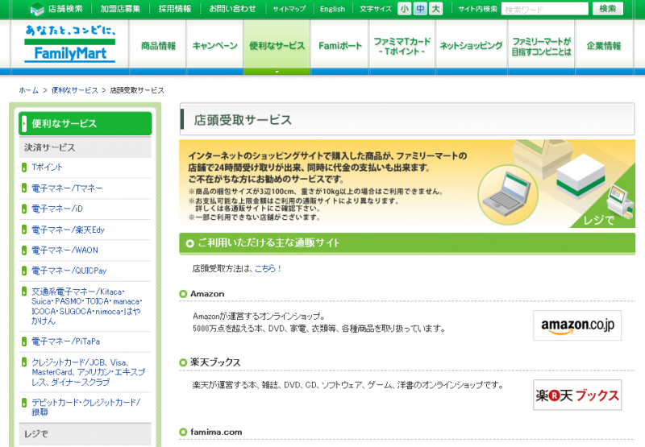Open the amazon.co.jp logo banner
This screenshot has height=447, width=645.
click(577, 325)
